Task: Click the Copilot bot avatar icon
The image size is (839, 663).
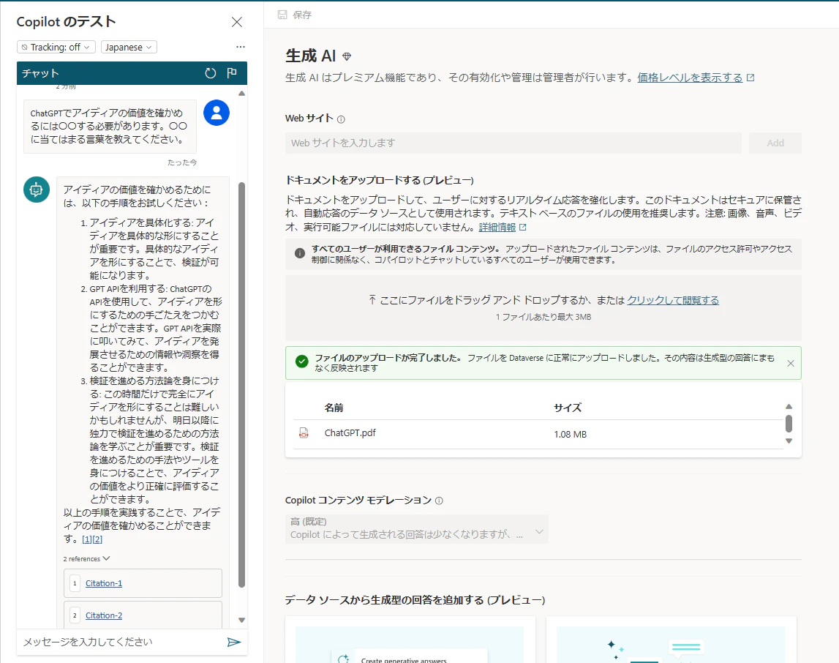Action: click(x=37, y=190)
